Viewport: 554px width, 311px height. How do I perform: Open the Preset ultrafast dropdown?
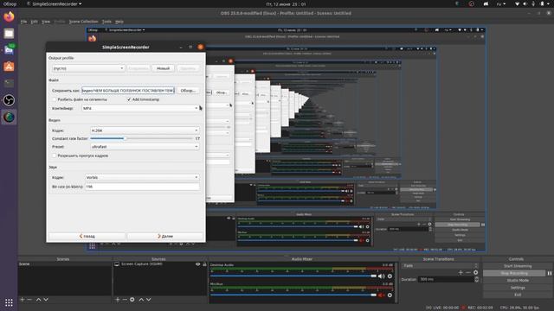tap(145, 147)
